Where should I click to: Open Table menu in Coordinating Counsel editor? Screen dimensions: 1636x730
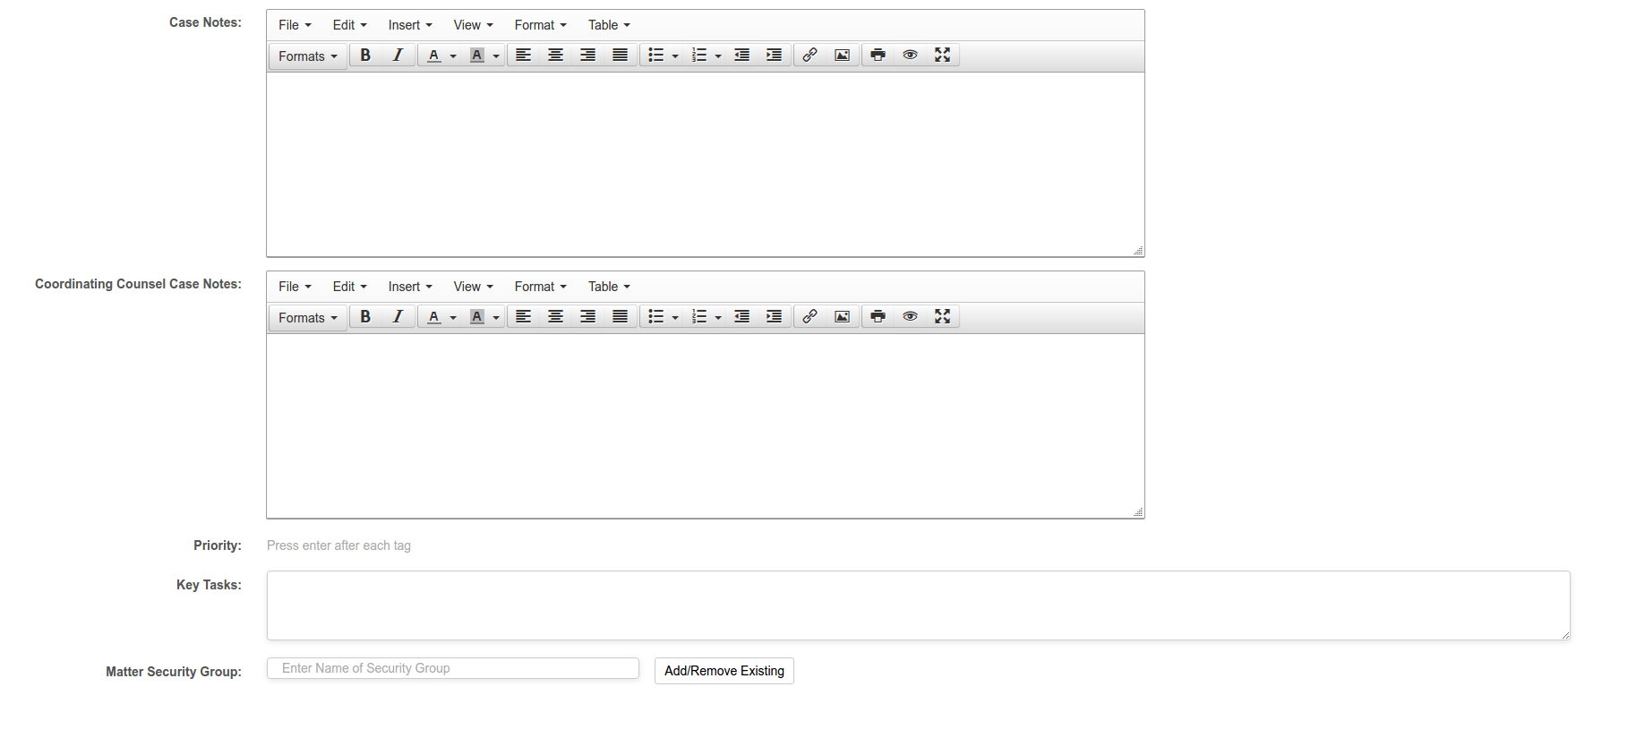[x=609, y=287]
